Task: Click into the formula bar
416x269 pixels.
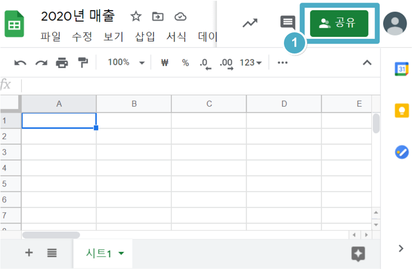Action: 201,85
